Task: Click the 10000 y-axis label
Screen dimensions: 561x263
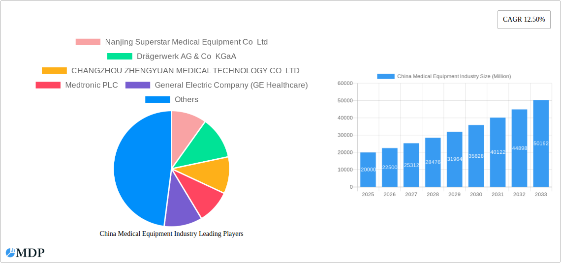Action: (345, 170)
